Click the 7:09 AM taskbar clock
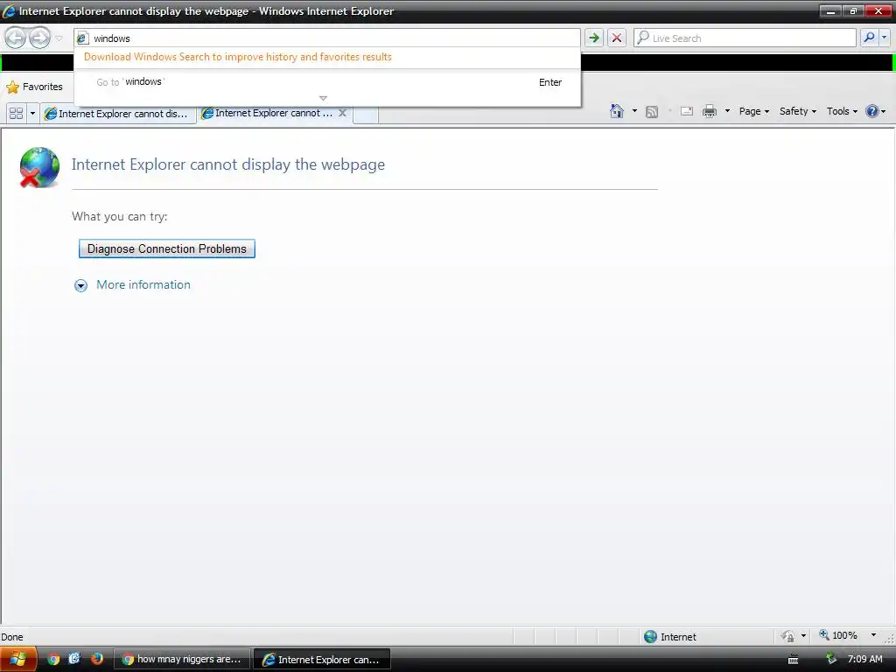This screenshot has height=672, width=896. (x=864, y=660)
